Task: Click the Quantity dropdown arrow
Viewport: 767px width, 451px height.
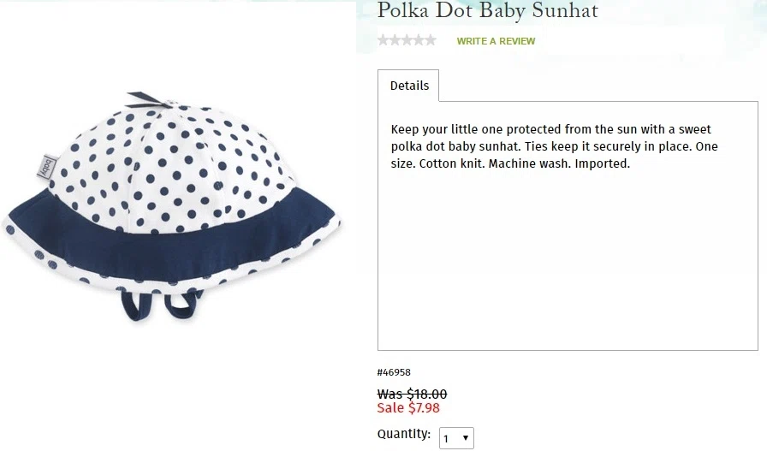Action: [466, 438]
